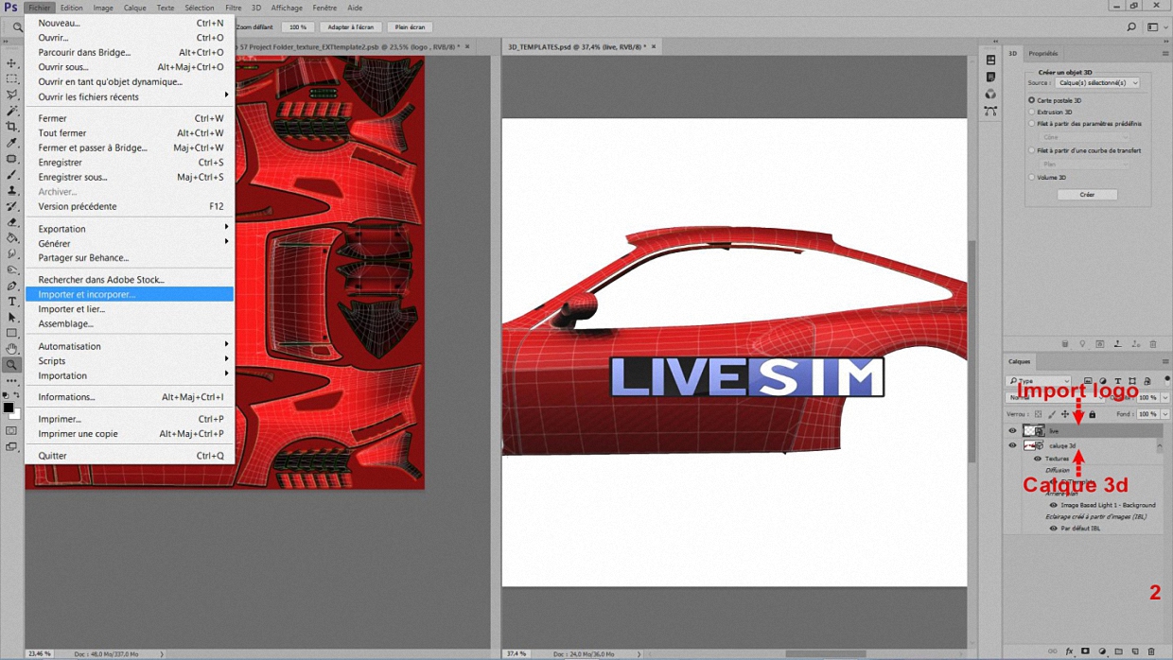1173x660 pixels.
Task: Click the Créer button
Action: (x=1087, y=195)
